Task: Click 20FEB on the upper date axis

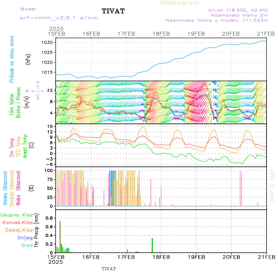Action: coord(231,34)
